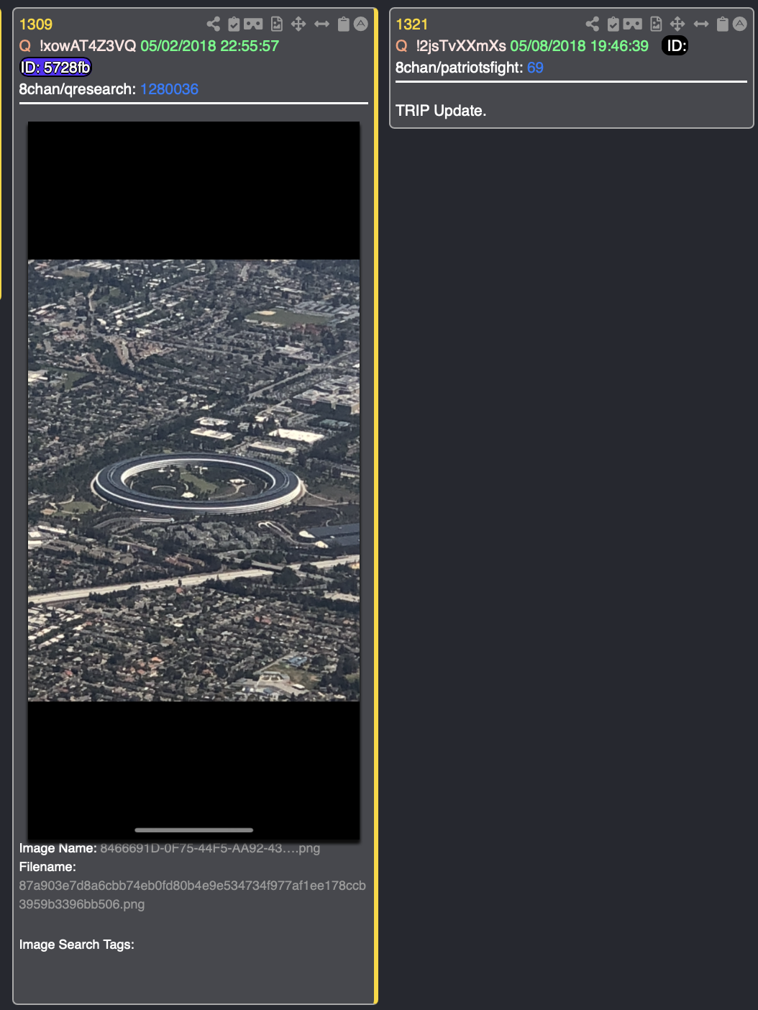Screen dimensions: 758x1010
Task: Click the VR goggles icon on post 1321
Action: 632,24
